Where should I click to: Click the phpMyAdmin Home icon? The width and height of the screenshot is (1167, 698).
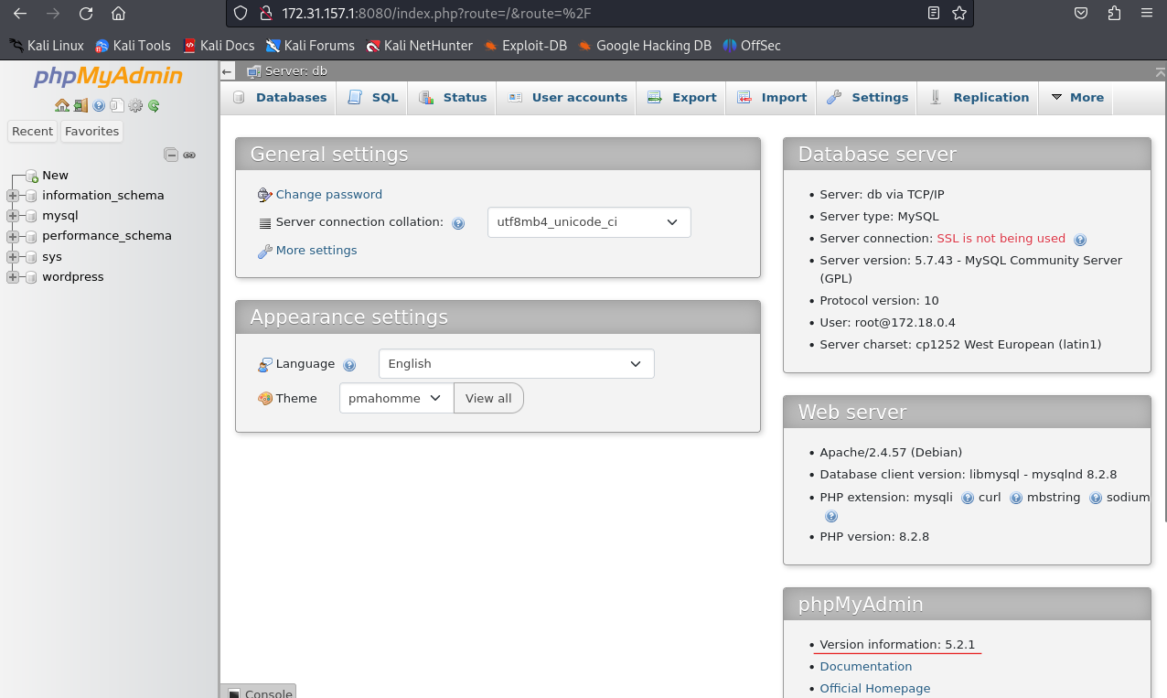coord(61,105)
